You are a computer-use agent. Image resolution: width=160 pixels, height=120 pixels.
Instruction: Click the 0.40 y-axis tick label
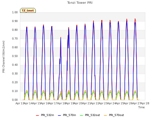[15, 65]
